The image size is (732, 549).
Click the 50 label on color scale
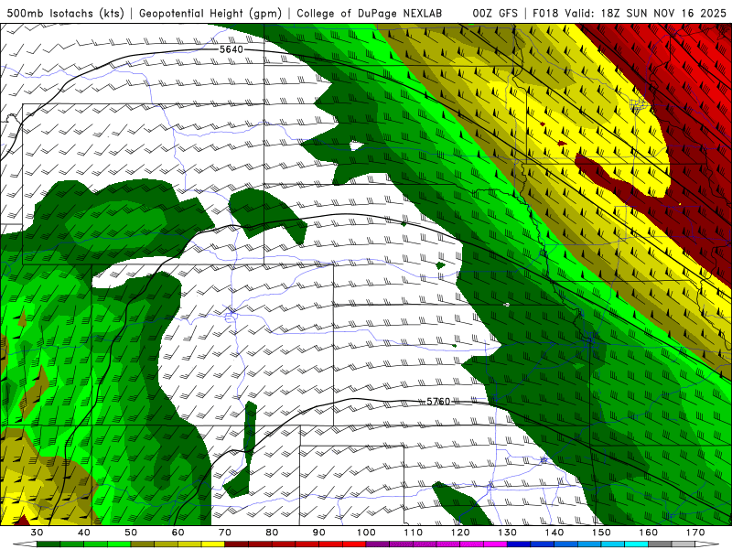pos(131,533)
